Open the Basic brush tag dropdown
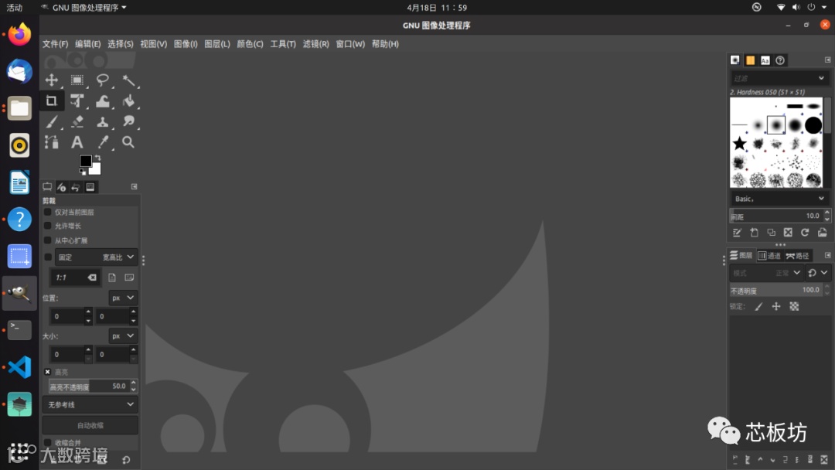The height and width of the screenshot is (470, 835). 779,199
